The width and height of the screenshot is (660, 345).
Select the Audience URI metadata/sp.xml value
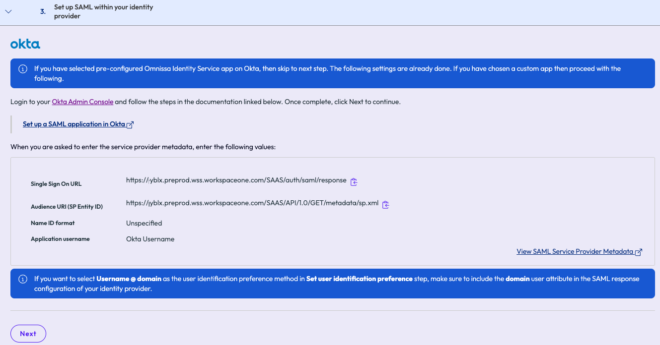[252, 203]
